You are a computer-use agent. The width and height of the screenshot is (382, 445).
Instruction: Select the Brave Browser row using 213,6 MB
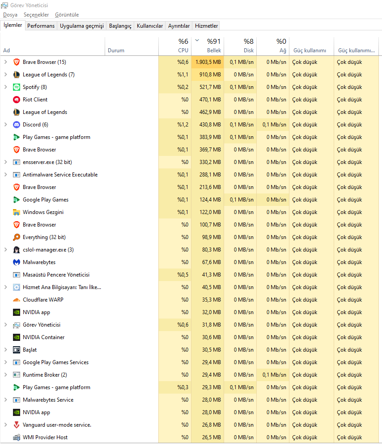point(189,187)
